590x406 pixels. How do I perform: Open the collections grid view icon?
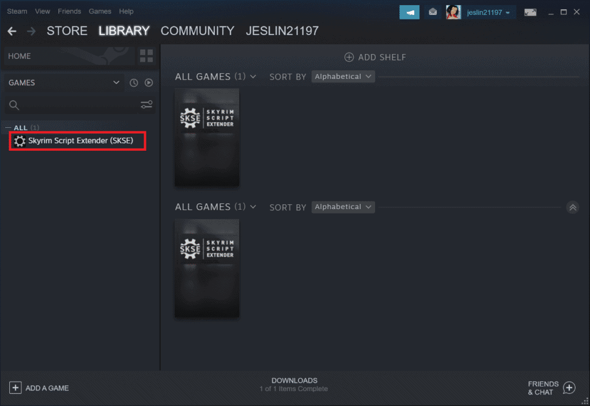(146, 56)
